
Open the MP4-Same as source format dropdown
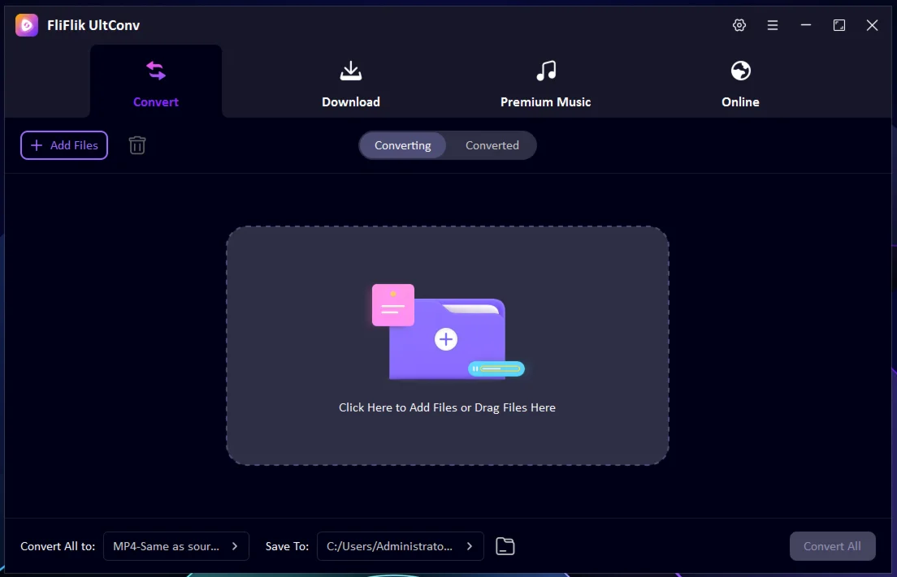coord(176,546)
